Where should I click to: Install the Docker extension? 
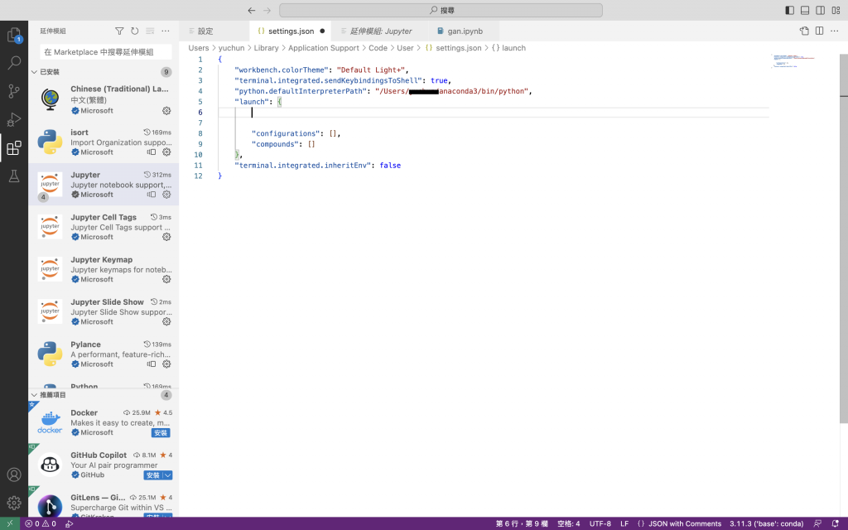tap(161, 432)
